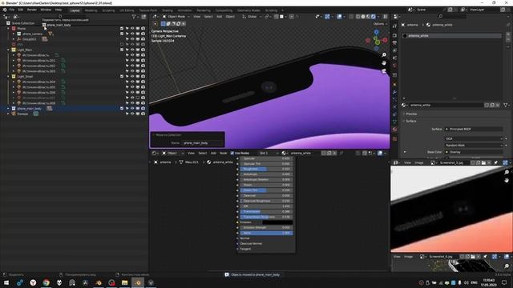Switch to the UV Editing workspace tab

[x=127, y=10]
